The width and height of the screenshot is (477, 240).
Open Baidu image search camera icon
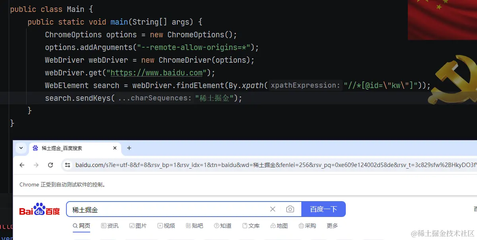pos(290,209)
